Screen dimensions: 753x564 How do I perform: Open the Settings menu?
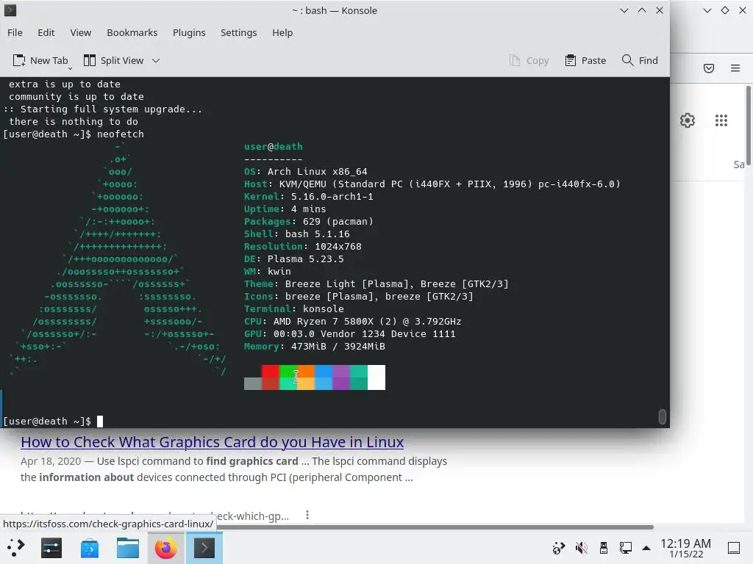tap(238, 32)
